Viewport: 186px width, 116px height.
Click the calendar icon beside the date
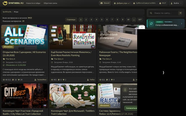[x=134, y=3]
